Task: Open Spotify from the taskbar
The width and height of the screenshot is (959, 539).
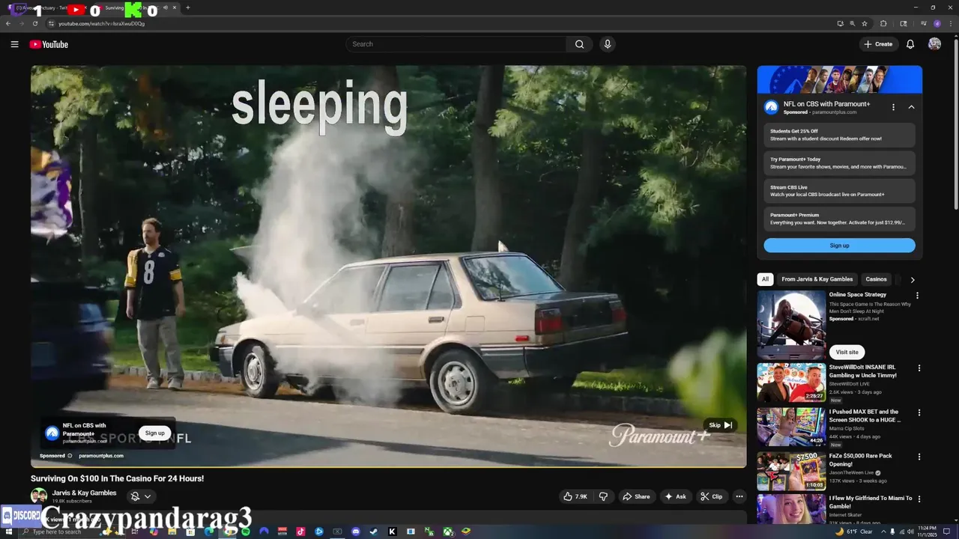Action: click(x=246, y=532)
